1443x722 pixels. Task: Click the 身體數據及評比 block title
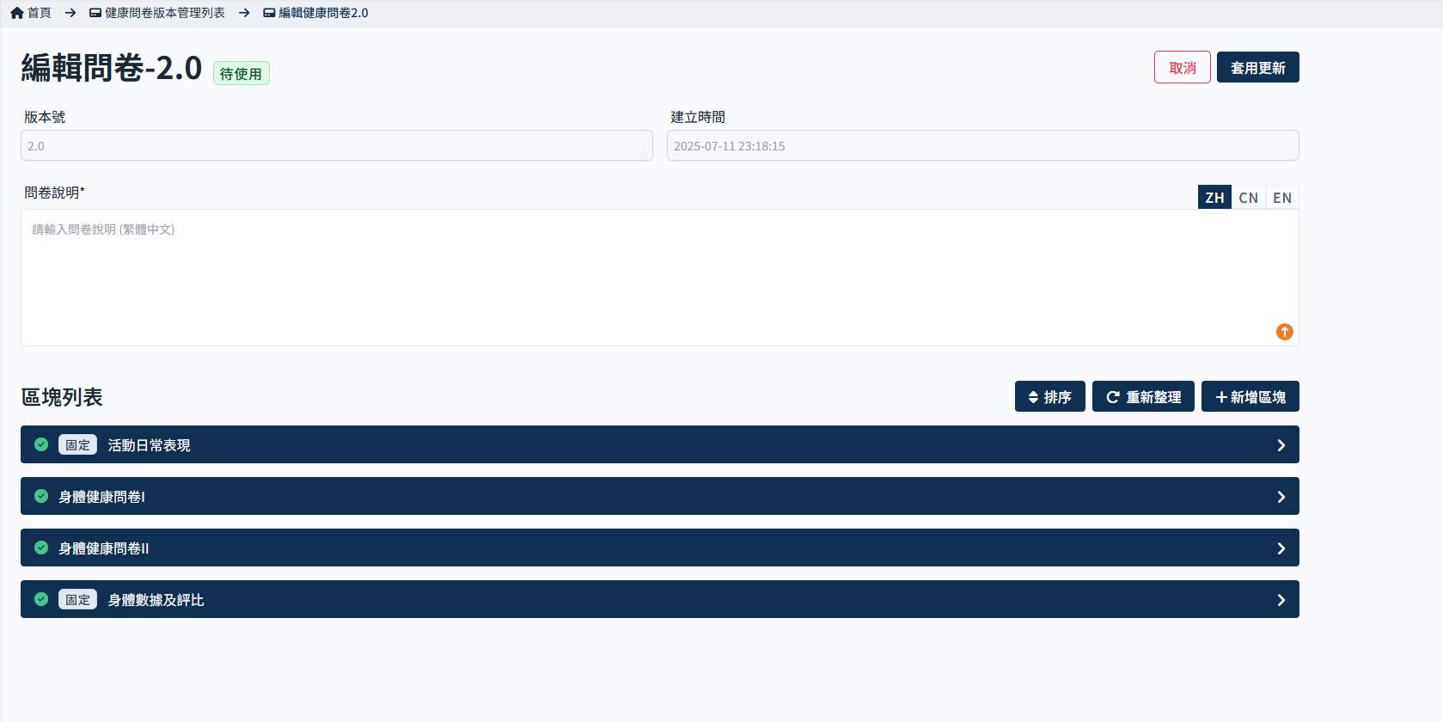[156, 600]
